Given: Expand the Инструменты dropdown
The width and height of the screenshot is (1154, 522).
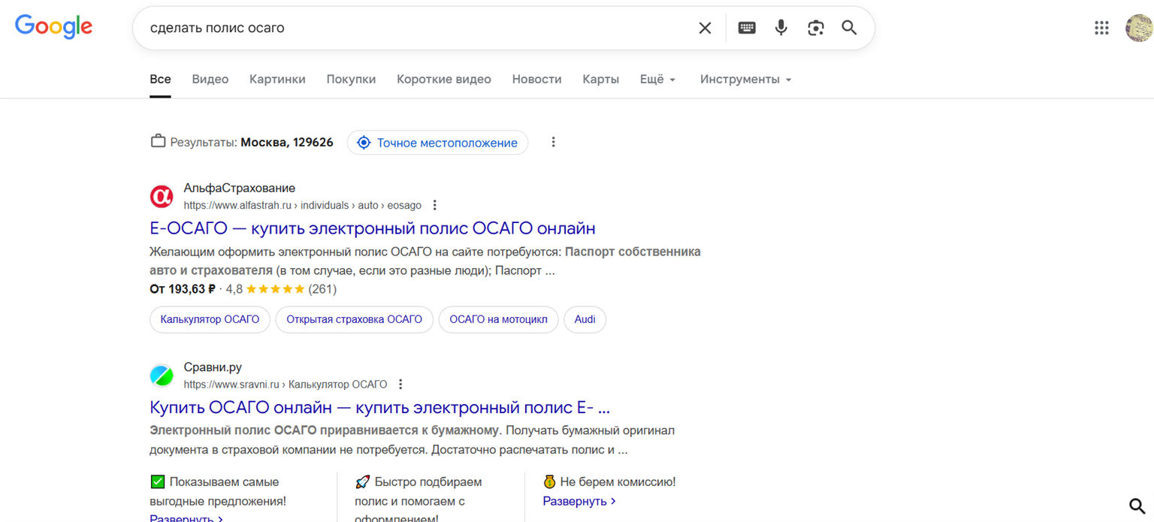Looking at the screenshot, I should coord(745,79).
